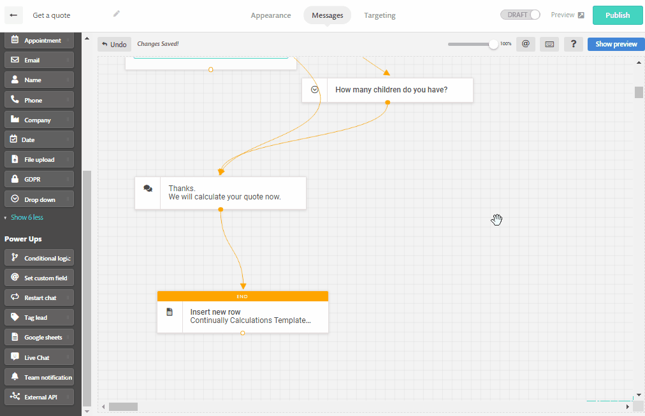Select the 'Thanks.' message block
Viewport: 645px width, 416px height.
point(221,193)
